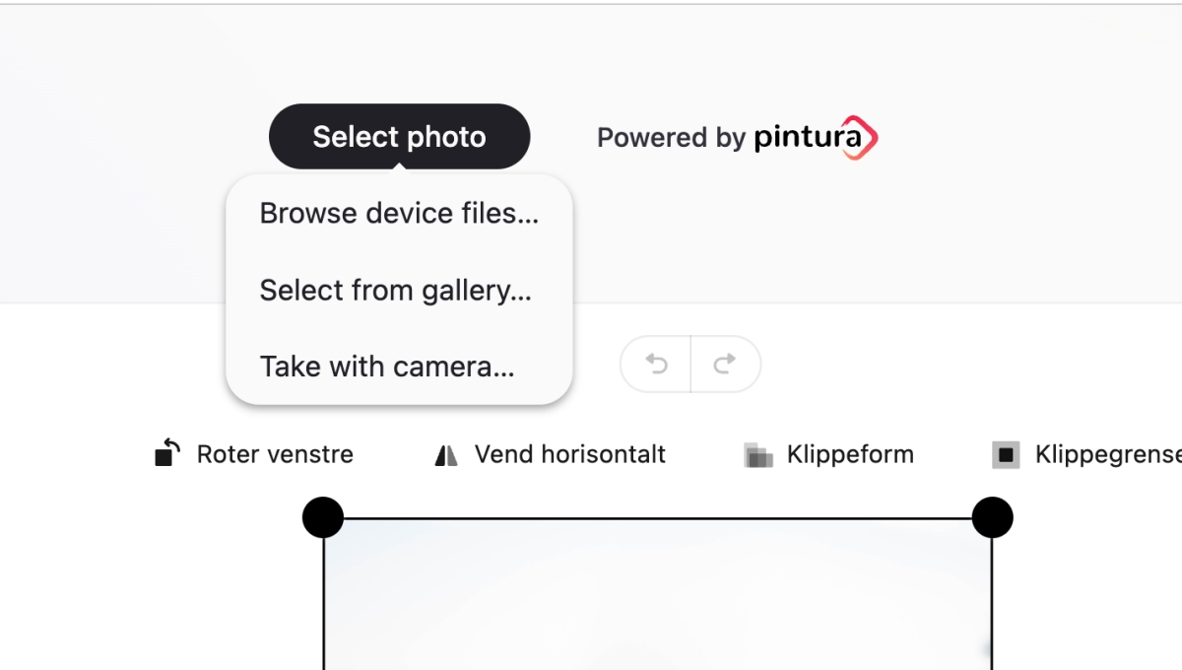Click the flip horizontal mirror icon
Screen dimensions: 1182x670
click(446, 455)
